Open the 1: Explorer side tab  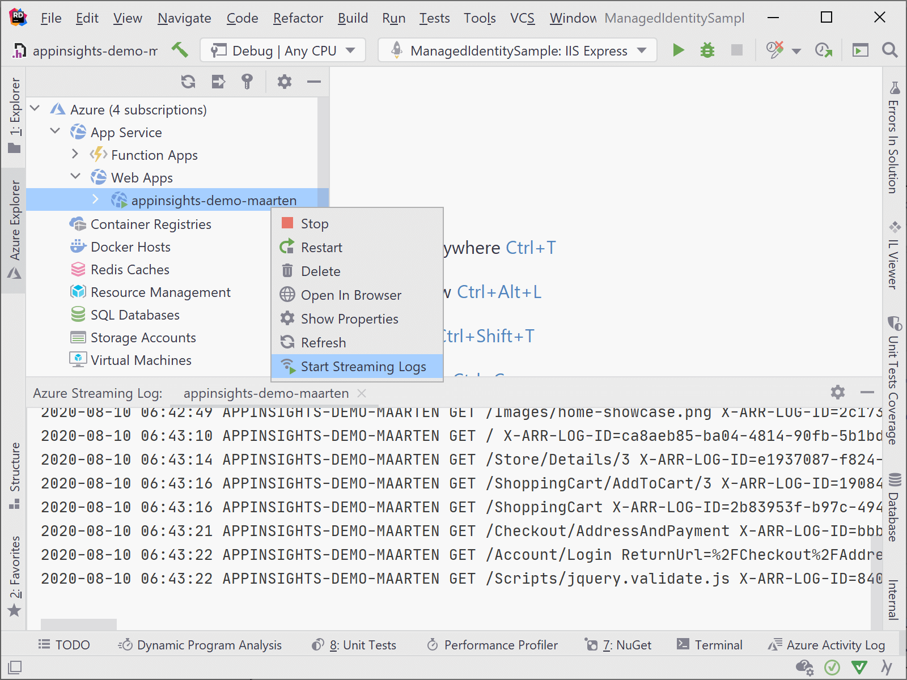pyautogui.click(x=15, y=116)
